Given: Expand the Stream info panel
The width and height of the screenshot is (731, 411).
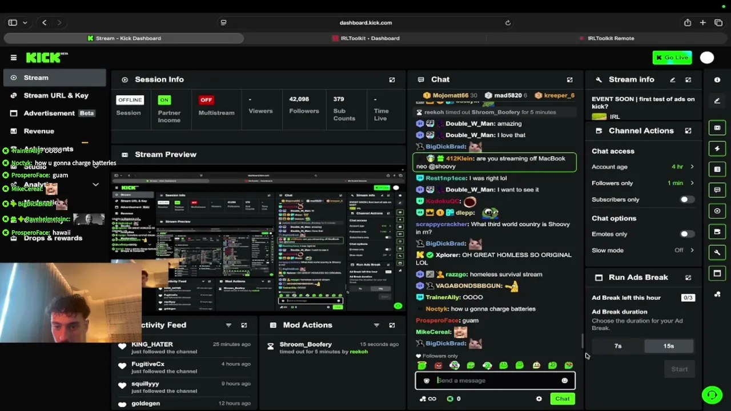Looking at the screenshot, I should click(x=688, y=80).
